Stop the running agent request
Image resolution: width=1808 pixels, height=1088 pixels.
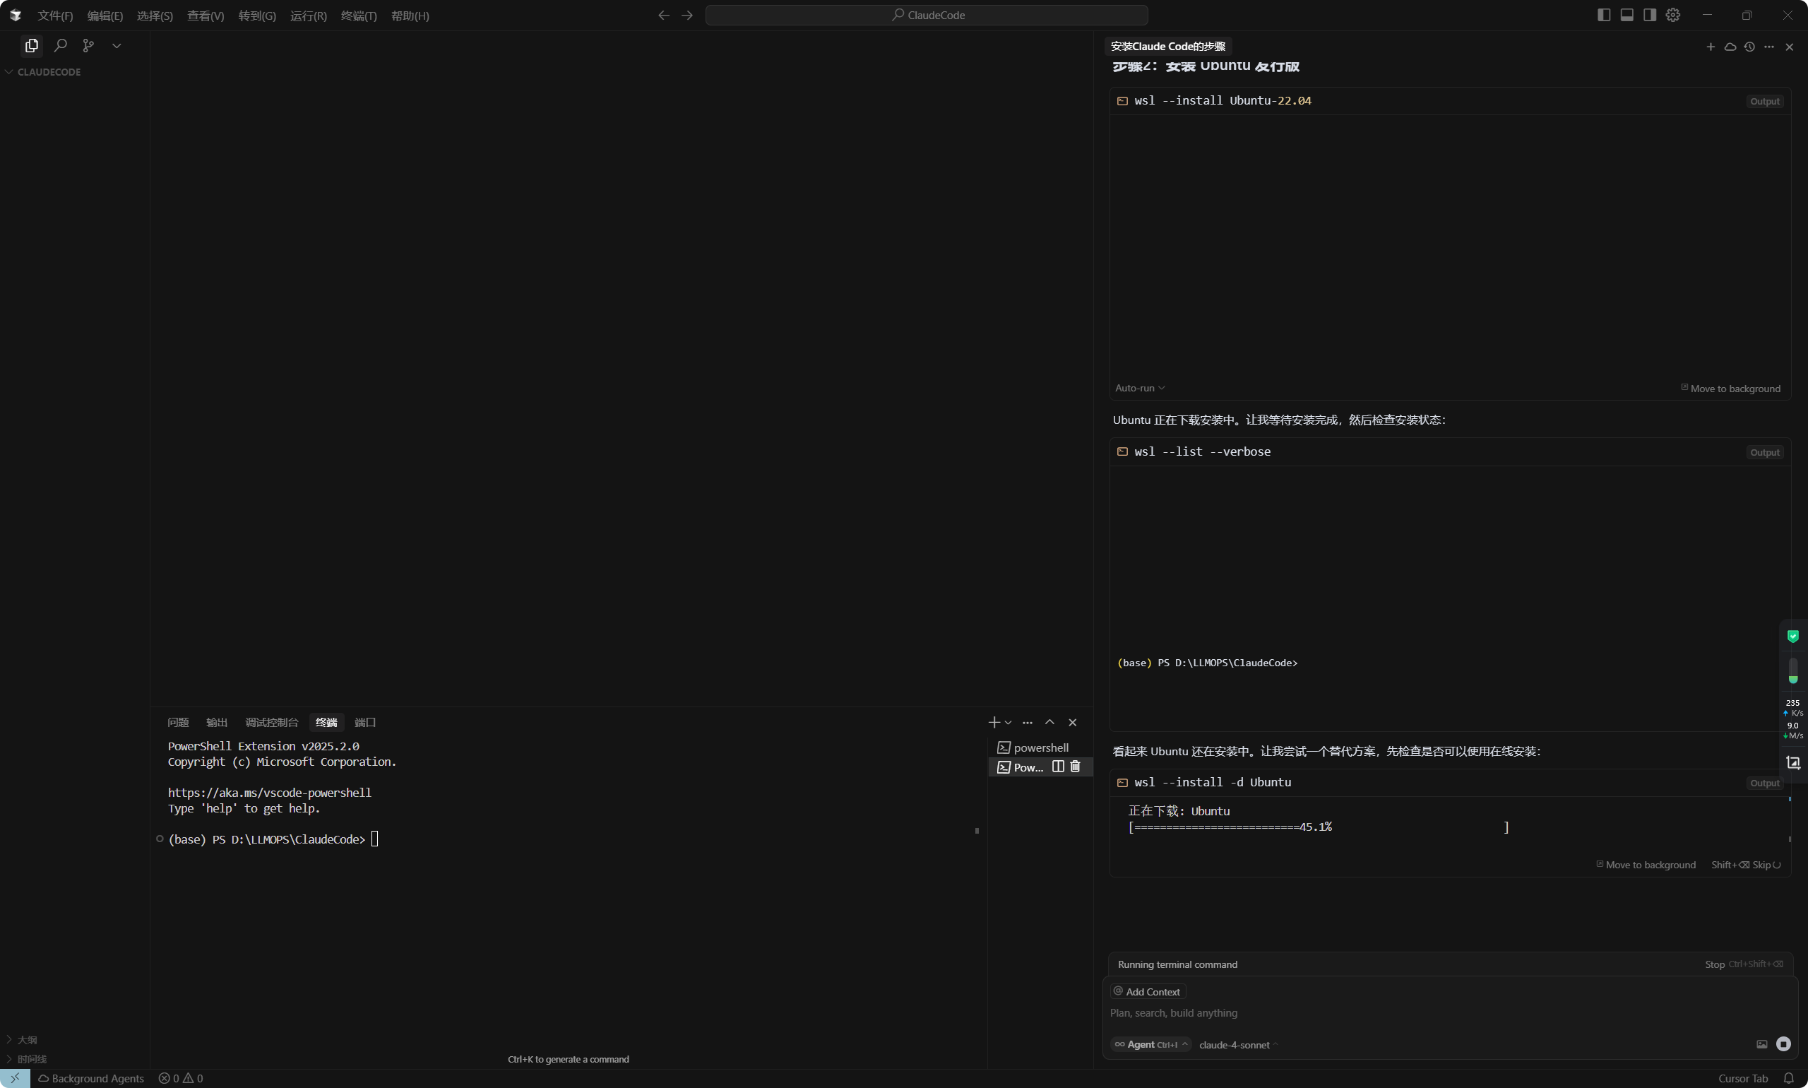coord(1783,1044)
